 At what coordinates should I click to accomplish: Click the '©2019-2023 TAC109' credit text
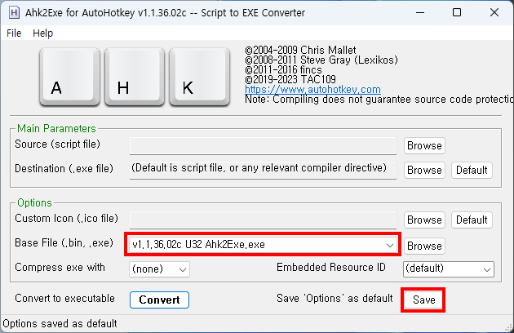[x=290, y=79]
